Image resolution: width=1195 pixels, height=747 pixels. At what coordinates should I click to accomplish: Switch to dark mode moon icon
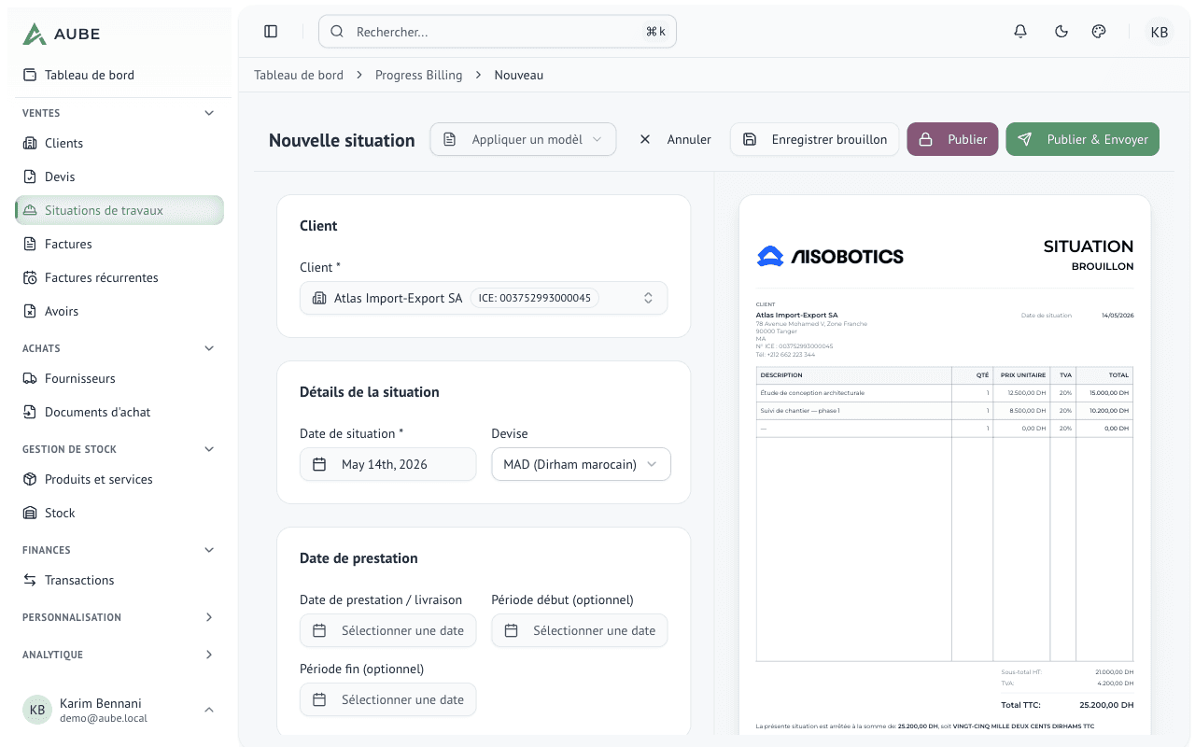(1061, 32)
